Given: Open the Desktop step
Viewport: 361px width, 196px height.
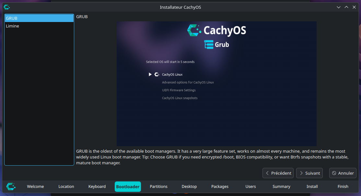Looking at the screenshot, I should [189, 187].
